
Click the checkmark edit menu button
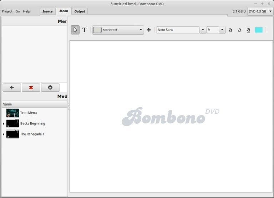[50, 87]
